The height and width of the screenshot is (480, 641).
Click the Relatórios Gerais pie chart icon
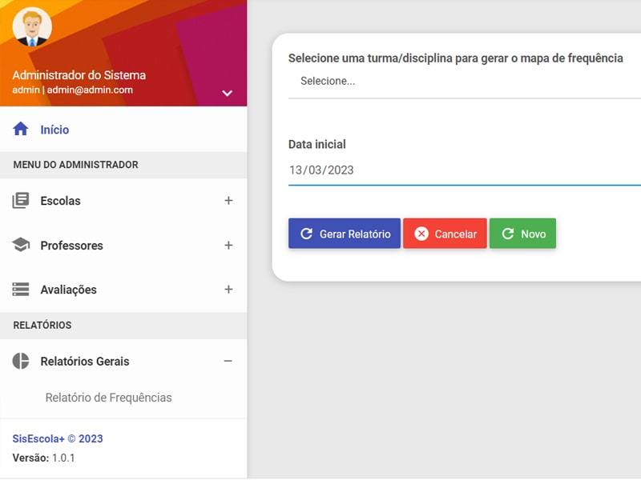(21, 362)
